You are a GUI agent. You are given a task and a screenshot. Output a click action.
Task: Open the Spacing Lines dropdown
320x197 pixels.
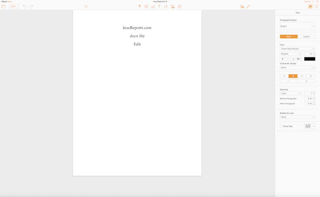tap(291, 93)
